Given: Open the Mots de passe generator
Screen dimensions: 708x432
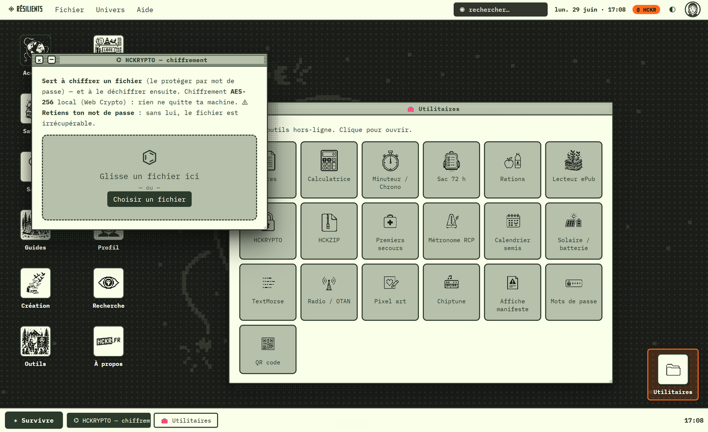Looking at the screenshot, I should click(x=574, y=292).
